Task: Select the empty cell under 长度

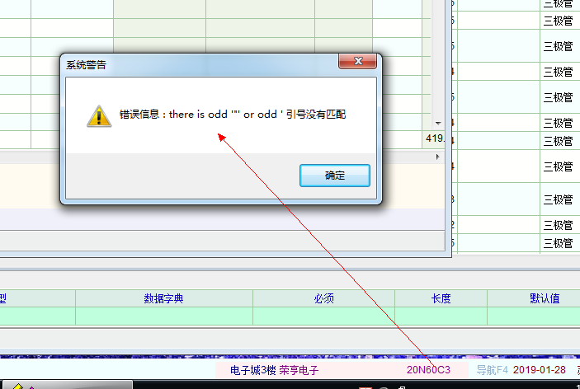Action: (x=441, y=316)
